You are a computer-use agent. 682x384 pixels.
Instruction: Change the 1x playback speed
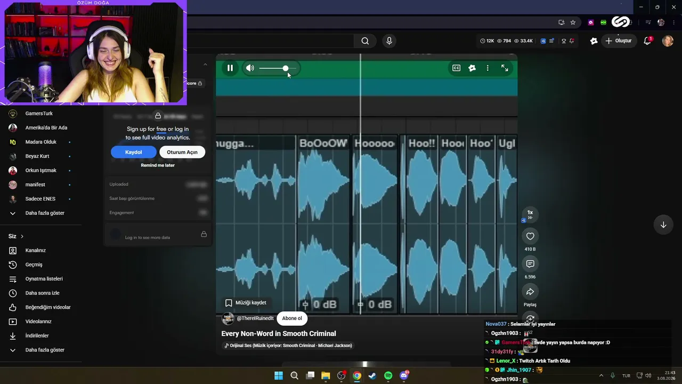point(530,214)
